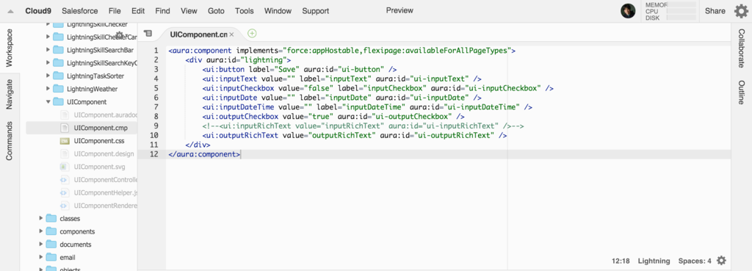The image size is (752, 271).
Task: Open the Tools menu
Action: 245,11
